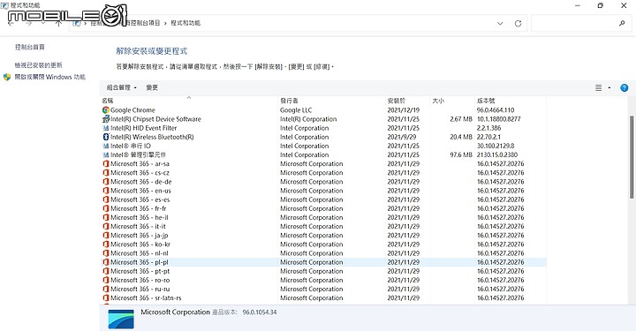Click the Office icon for Microsoft 365 - he-il
636x331 pixels.
[x=106, y=217]
